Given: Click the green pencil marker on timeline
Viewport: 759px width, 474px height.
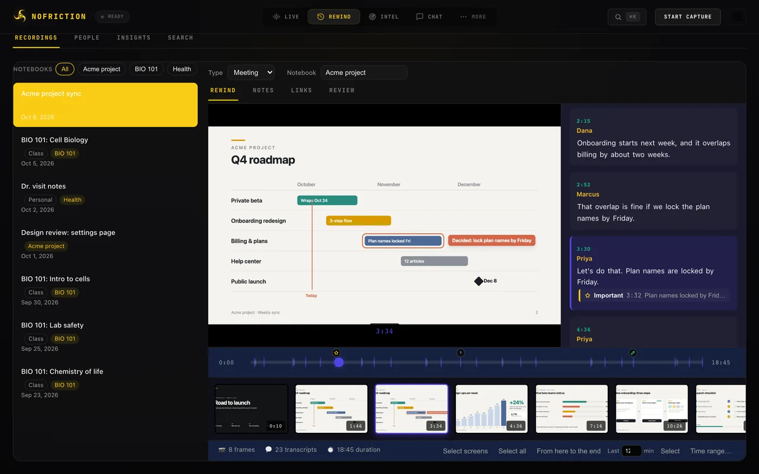Looking at the screenshot, I should 633,353.
